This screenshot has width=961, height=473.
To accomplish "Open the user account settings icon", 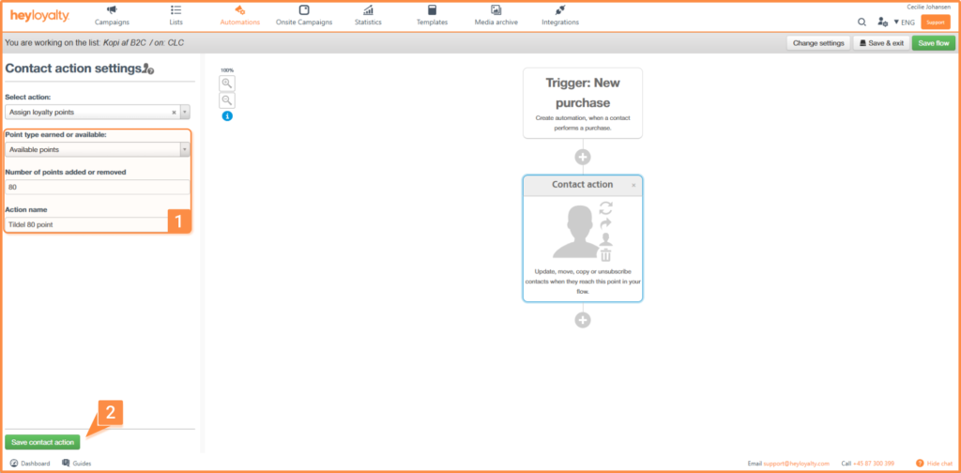I will click(x=882, y=22).
